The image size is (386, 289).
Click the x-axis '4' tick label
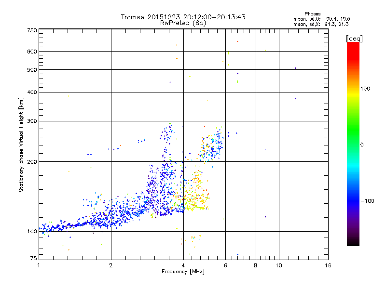(183, 265)
